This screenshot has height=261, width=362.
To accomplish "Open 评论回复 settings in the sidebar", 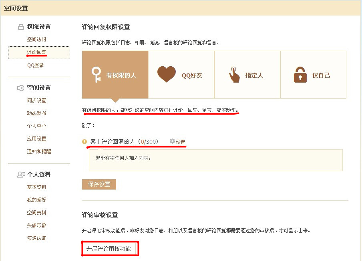I will tap(37, 52).
